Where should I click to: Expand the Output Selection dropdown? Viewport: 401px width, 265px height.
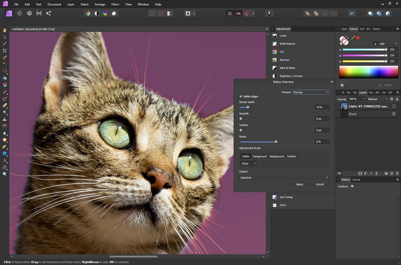click(284, 177)
